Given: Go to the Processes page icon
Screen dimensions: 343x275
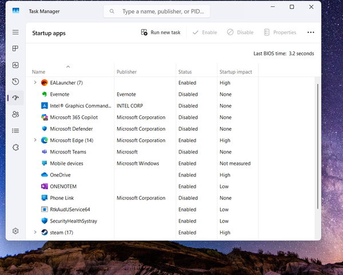Looking at the screenshot, I should click(x=15, y=48).
